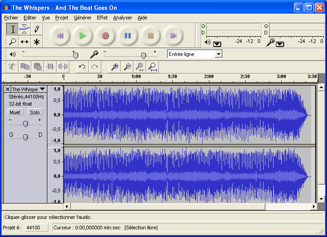The image size is (327, 237).
Task: Open the Analyser menu
Action: (x=123, y=18)
